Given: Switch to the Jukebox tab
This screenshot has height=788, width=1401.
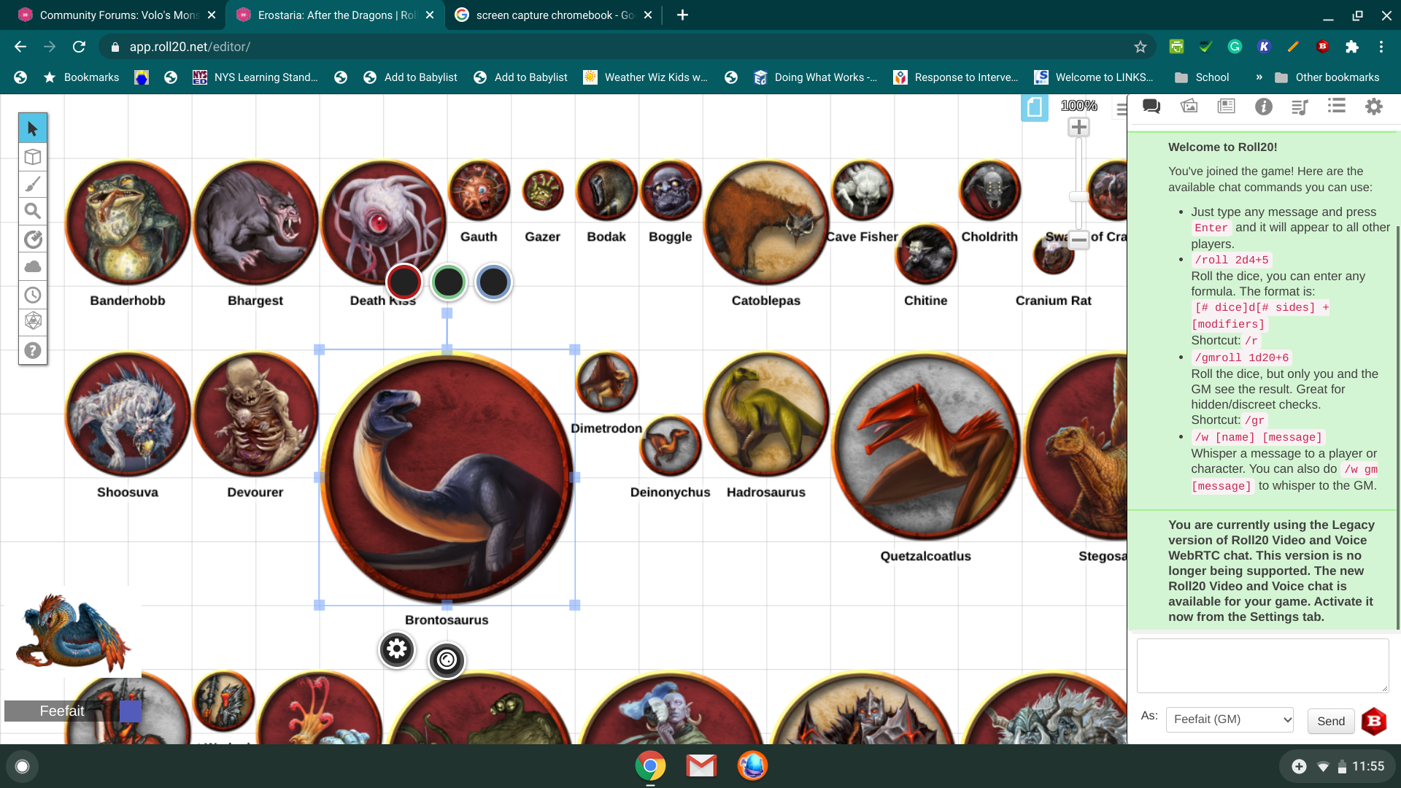Looking at the screenshot, I should (x=1300, y=107).
